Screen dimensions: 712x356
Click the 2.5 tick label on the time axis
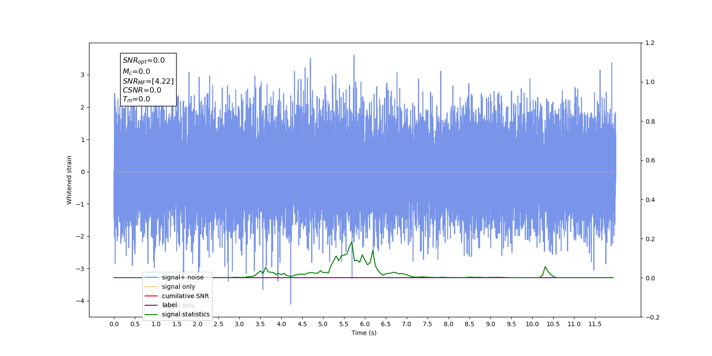pos(218,324)
